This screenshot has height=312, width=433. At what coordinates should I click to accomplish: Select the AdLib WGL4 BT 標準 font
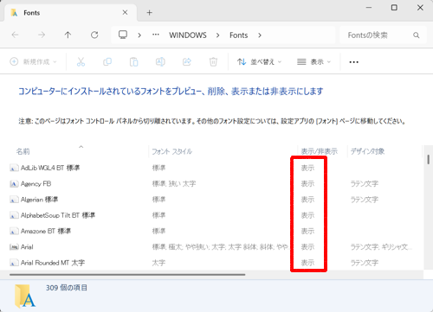(50, 168)
